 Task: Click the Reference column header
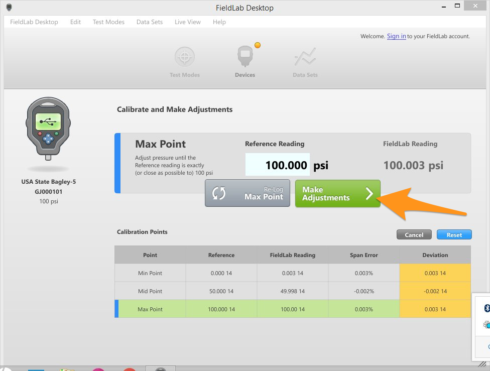tap(221, 255)
